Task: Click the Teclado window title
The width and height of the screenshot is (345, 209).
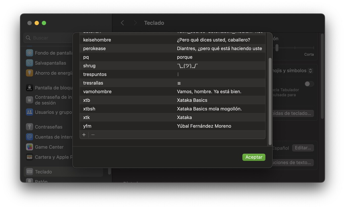Action: coord(154,23)
